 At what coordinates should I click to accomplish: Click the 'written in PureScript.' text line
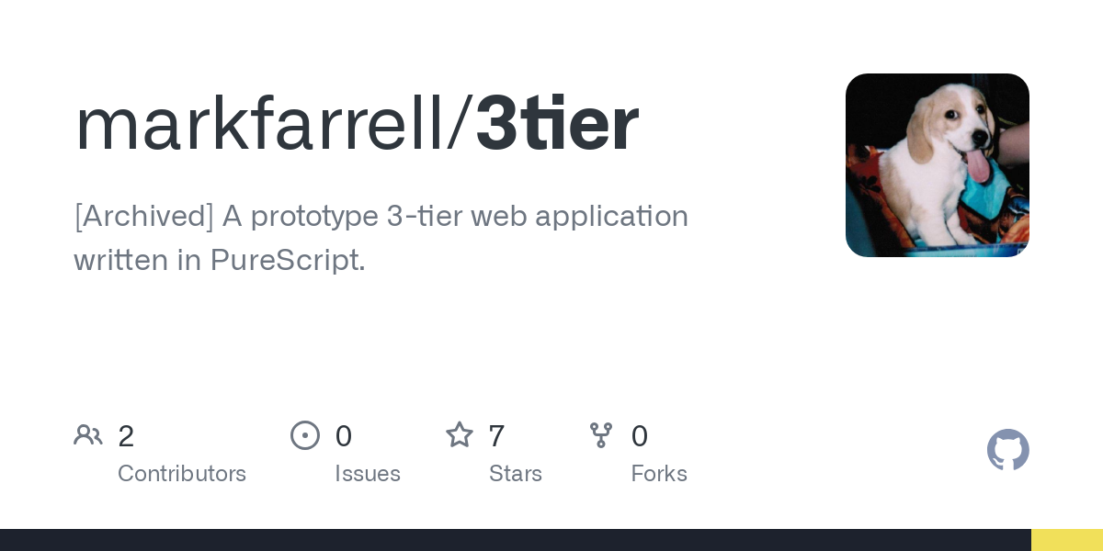220,261
